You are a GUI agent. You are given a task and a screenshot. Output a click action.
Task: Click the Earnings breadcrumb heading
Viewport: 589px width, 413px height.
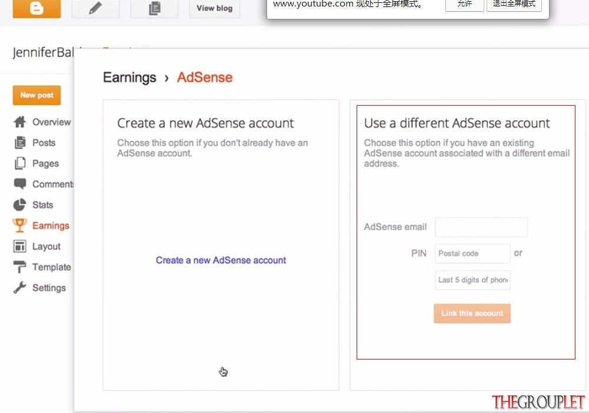[x=129, y=78]
